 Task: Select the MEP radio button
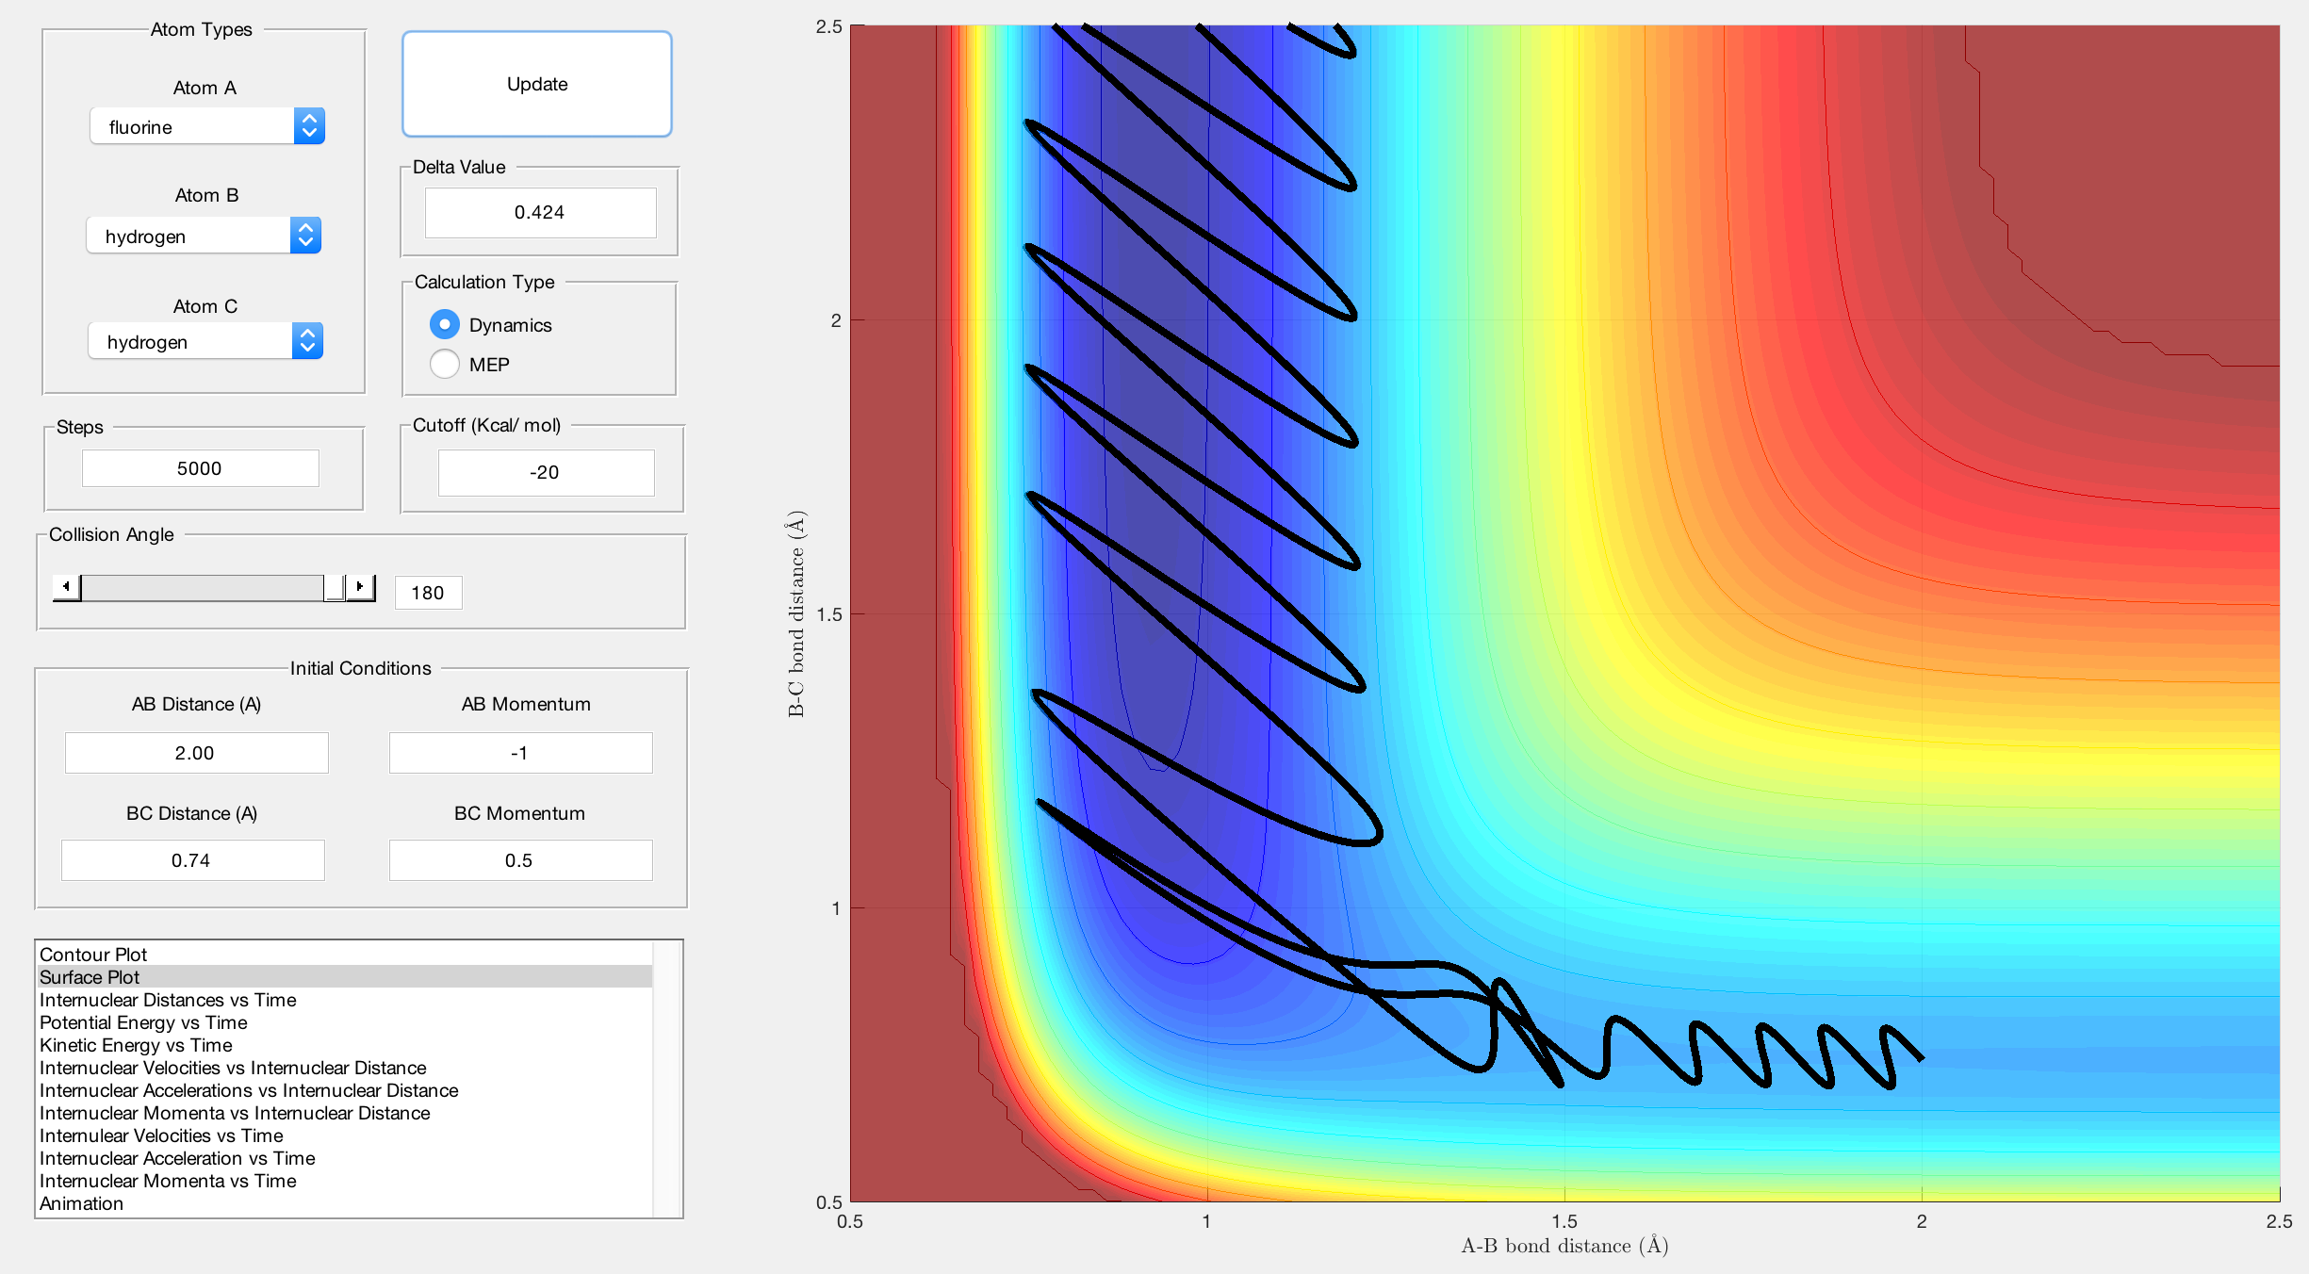(x=445, y=364)
